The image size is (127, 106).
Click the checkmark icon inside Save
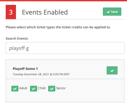(x=108, y=12)
